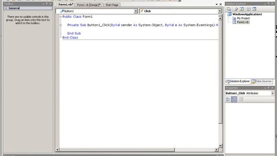The image size is (277, 156).
Task: Click the horizontal scroll right arrow
Action: [216, 149]
